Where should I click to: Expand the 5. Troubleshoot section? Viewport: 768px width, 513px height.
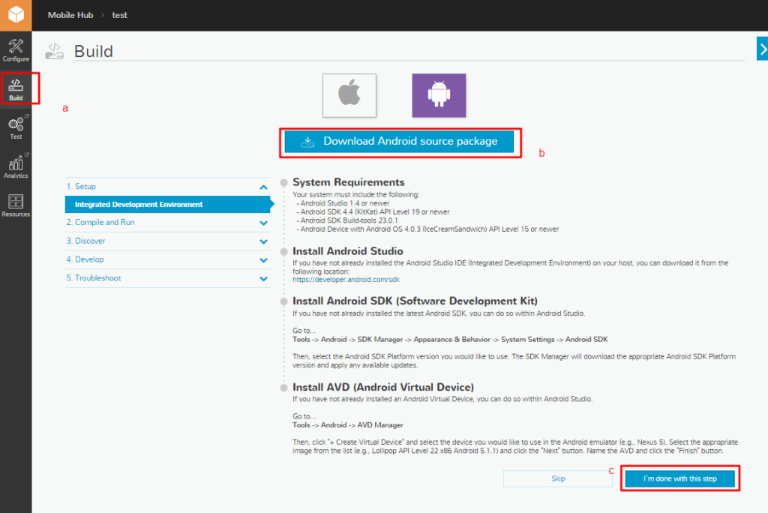pos(263,278)
